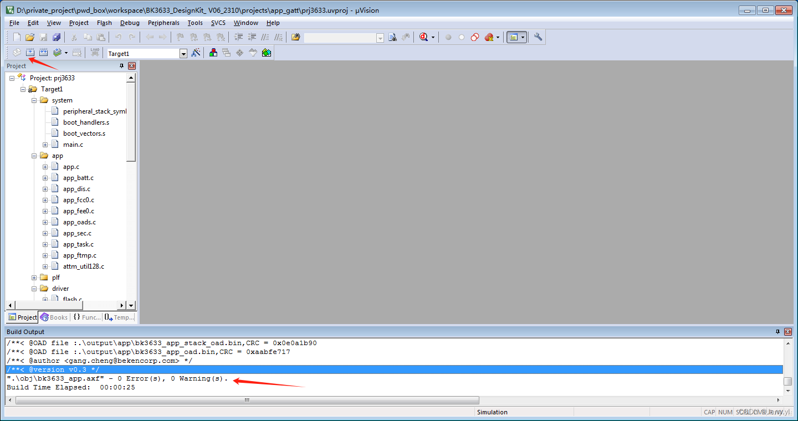798x421 pixels.
Task: Open the Flash menu
Action: click(x=104, y=23)
